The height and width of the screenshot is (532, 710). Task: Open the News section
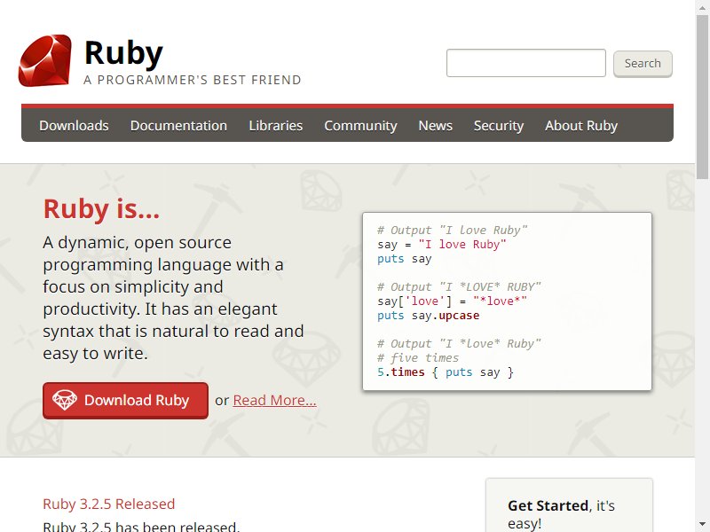click(435, 125)
